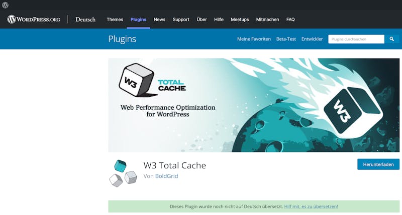Click the Herunterladen download button
The image size is (402, 215).
[x=378, y=164]
